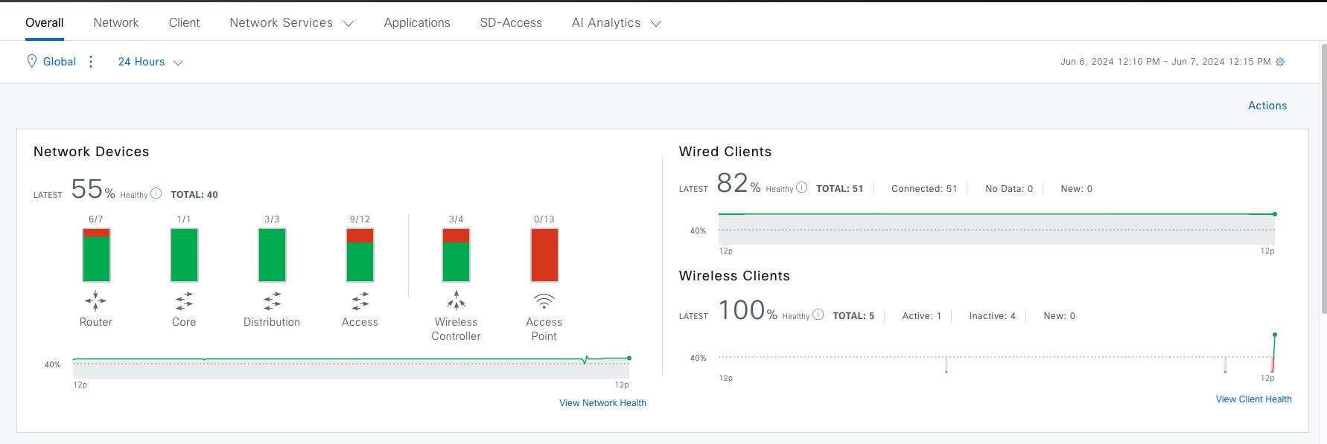Image resolution: width=1327 pixels, height=444 pixels.
Task: Click the red Access Point health bar
Action: click(544, 255)
